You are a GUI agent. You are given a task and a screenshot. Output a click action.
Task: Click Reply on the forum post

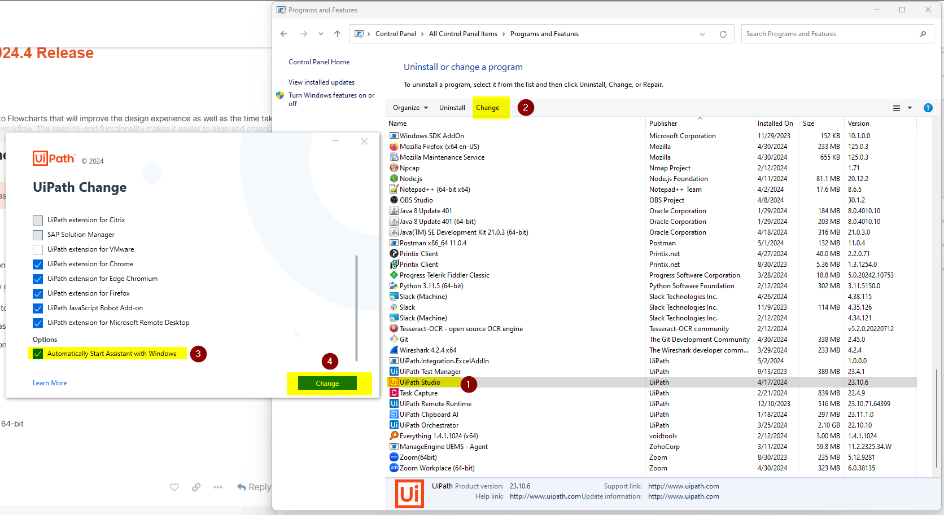[254, 487]
